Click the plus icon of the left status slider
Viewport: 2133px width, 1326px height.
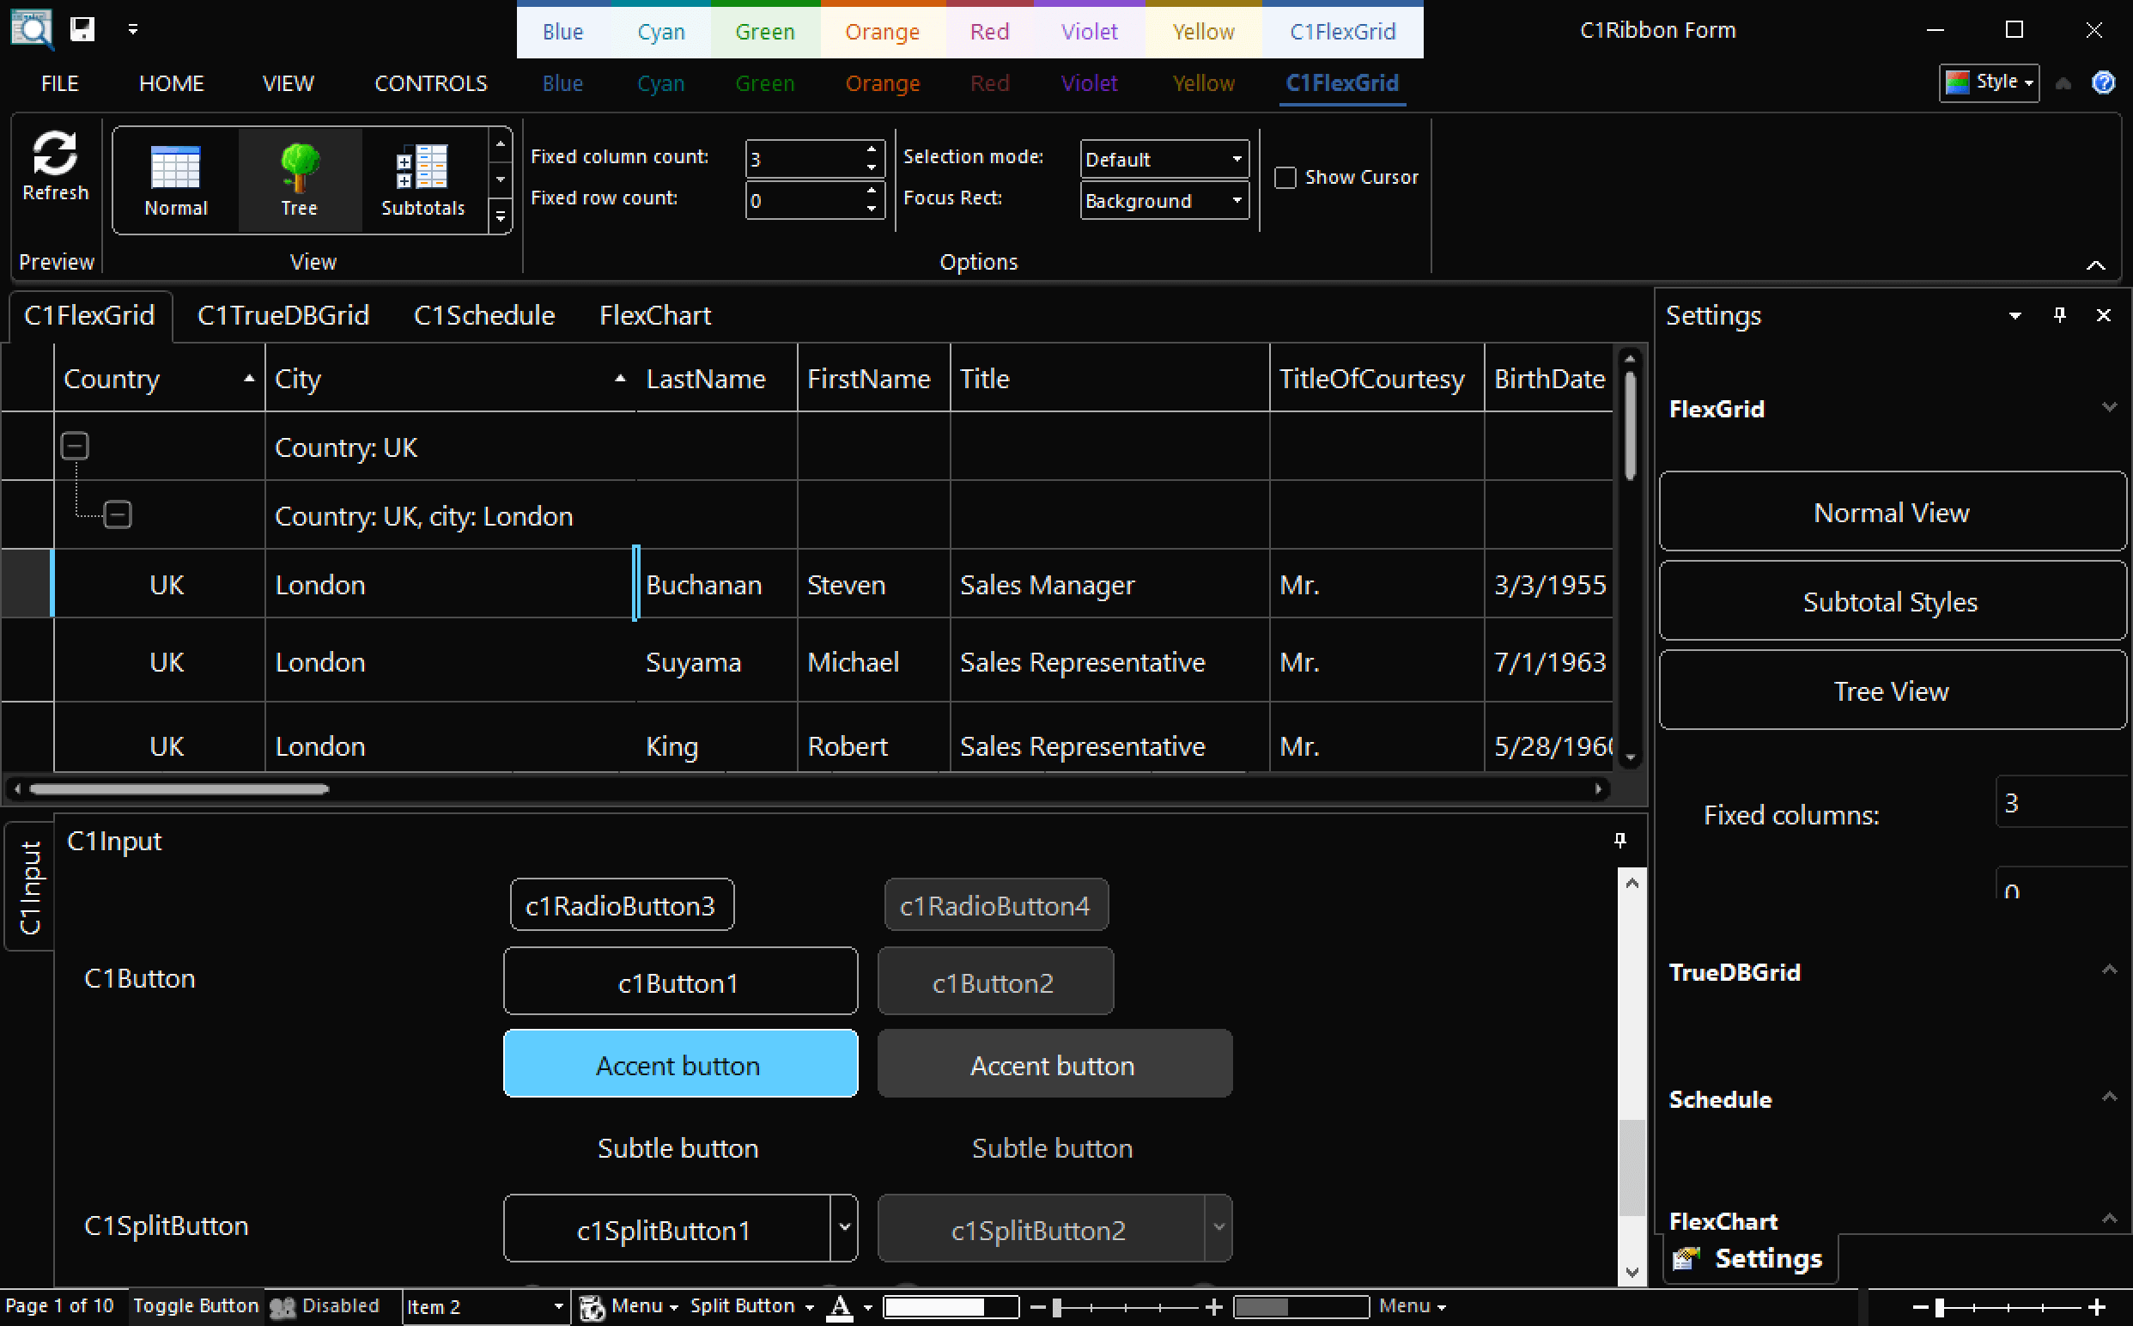point(1213,1308)
